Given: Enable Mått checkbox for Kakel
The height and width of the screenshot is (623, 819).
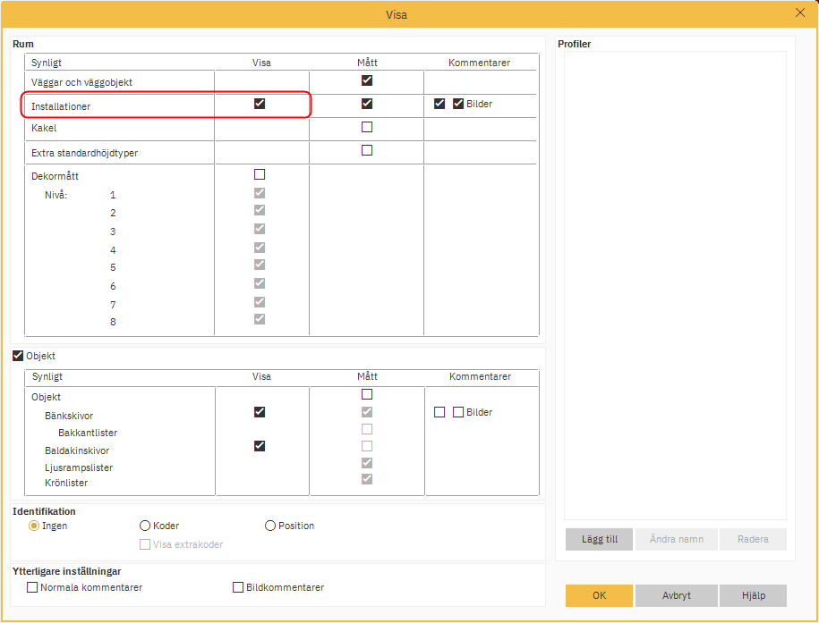Looking at the screenshot, I should pyautogui.click(x=367, y=127).
